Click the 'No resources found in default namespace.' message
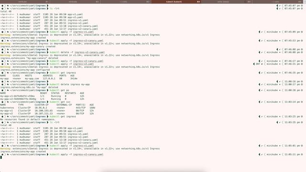The image size is (306, 172). click(x=28, y=119)
